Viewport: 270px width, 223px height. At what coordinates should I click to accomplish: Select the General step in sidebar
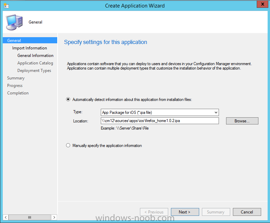30,40
